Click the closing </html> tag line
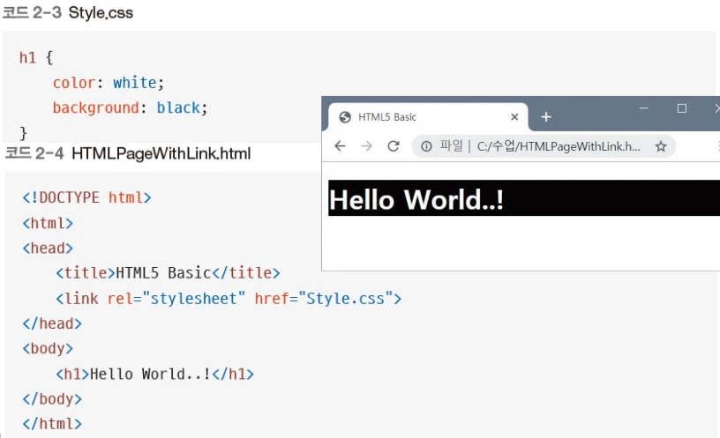This screenshot has height=438, width=720. 52,424
